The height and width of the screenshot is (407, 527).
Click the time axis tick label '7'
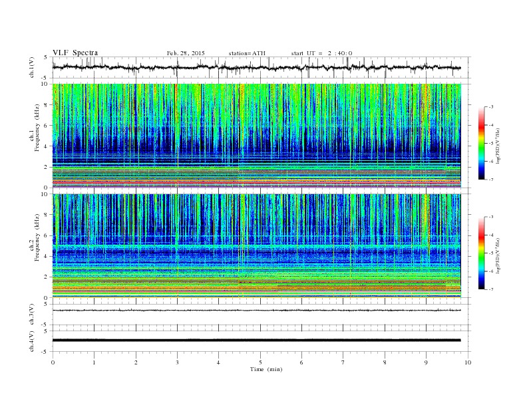point(343,362)
